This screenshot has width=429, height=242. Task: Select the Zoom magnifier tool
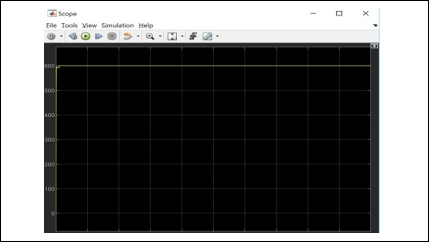coord(150,37)
